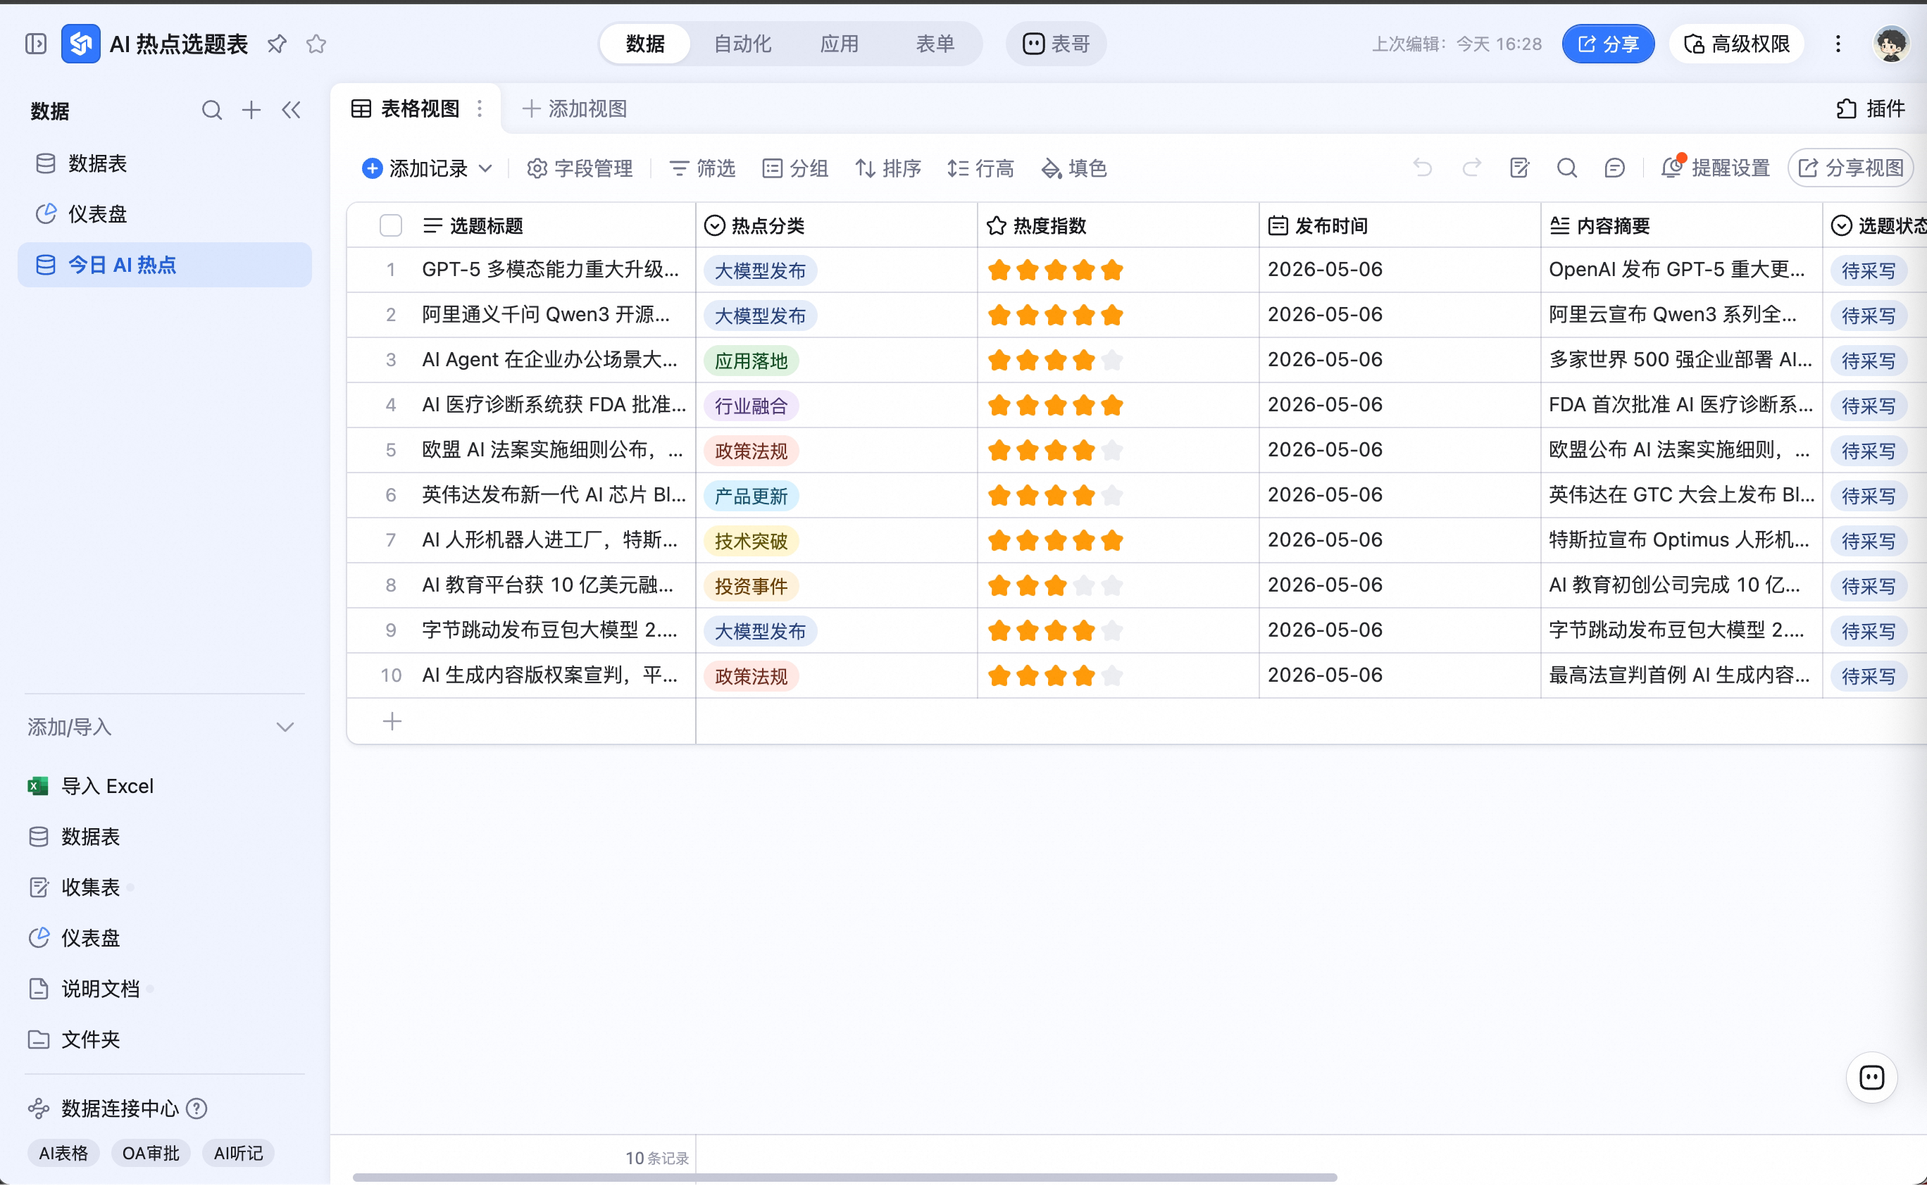Click the AI听记 tag chip
1927x1186 pixels.
239,1153
